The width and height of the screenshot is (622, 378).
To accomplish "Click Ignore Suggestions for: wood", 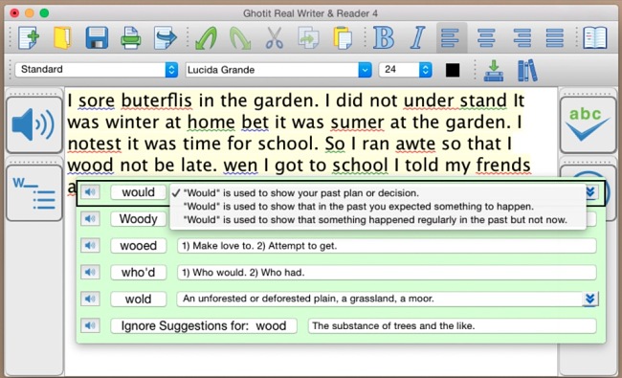I will (204, 325).
